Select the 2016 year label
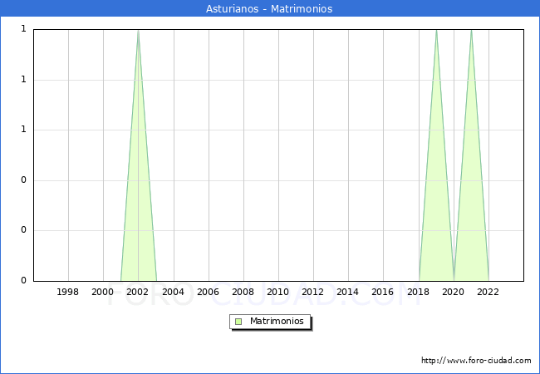Image resolution: width=540 pixels, height=374 pixels. pos(382,292)
